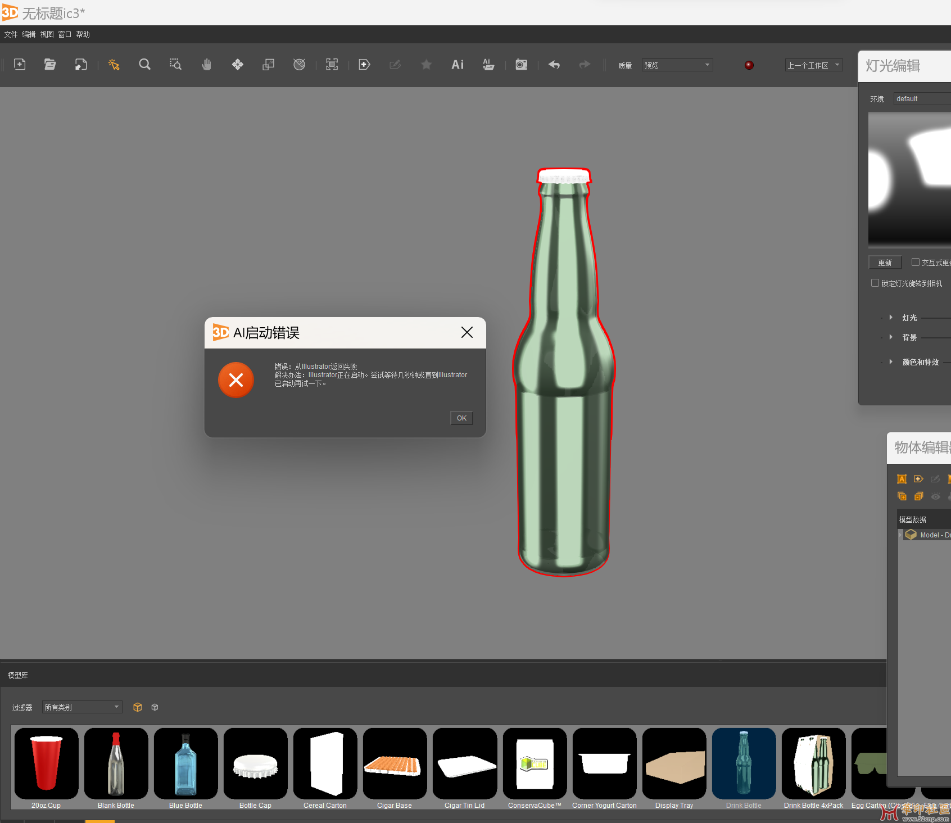Select the Blue Bottle model thumbnail
This screenshot has height=823, width=951.
point(185,765)
